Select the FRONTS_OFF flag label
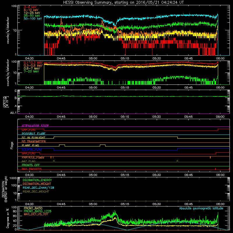233x233 pixels. [x=31, y=165]
